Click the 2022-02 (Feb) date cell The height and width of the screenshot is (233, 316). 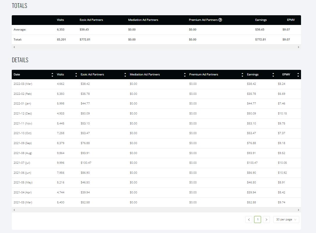click(23, 94)
